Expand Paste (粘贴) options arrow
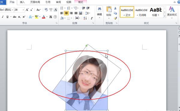 tap(109, 18)
